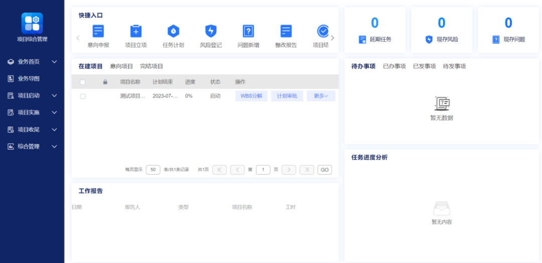This screenshot has height=263, width=542.
Task: Click the 项目收尾 sidebar icon
Action: click(11, 129)
